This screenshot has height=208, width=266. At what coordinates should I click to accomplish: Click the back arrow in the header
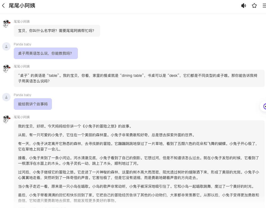[3, 6]
